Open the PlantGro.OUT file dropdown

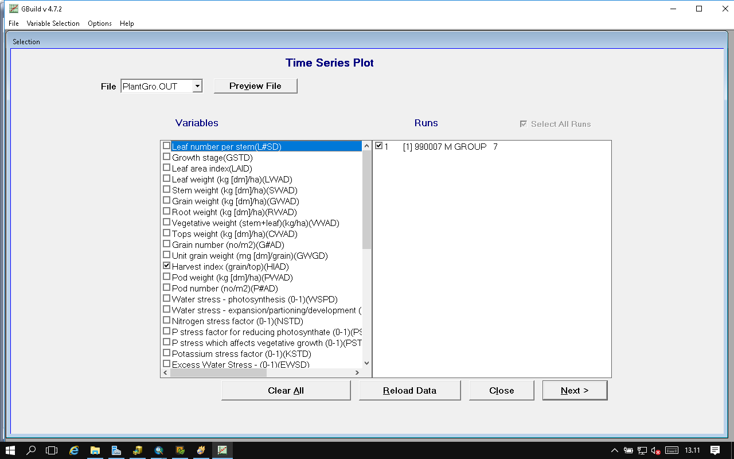pos(197,86)
